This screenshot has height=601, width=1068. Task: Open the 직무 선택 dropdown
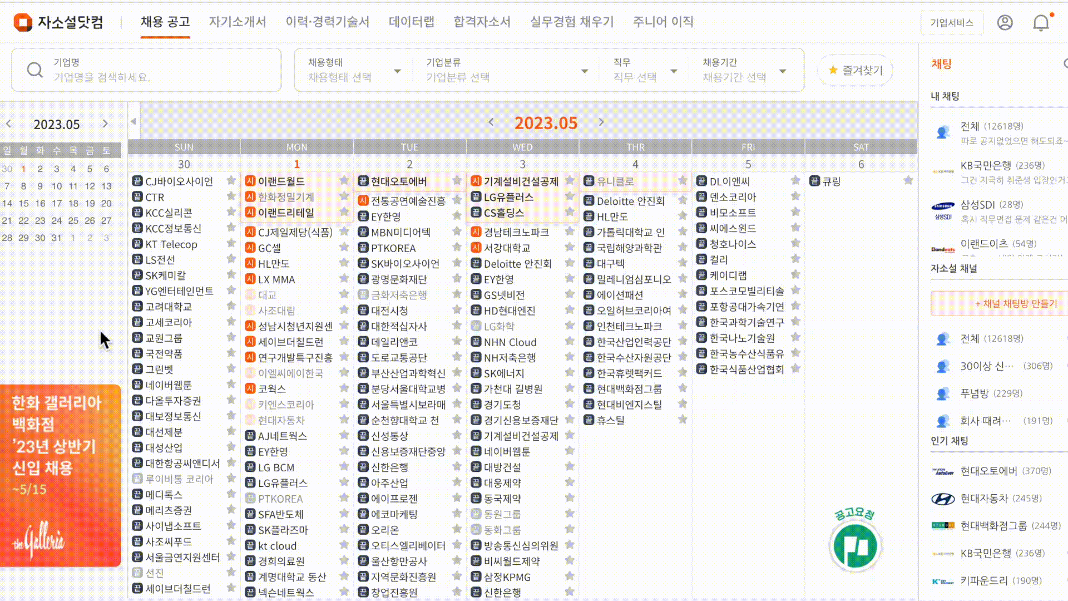645,70
